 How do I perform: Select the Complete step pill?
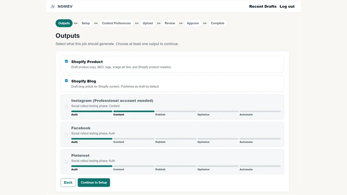[x=218, y=23]
